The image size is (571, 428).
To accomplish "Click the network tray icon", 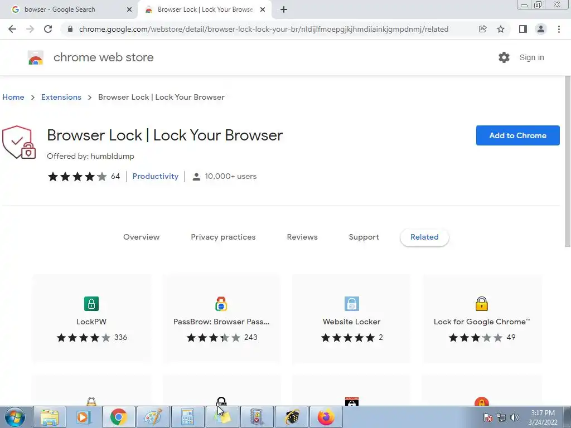I will click(501, 417).
